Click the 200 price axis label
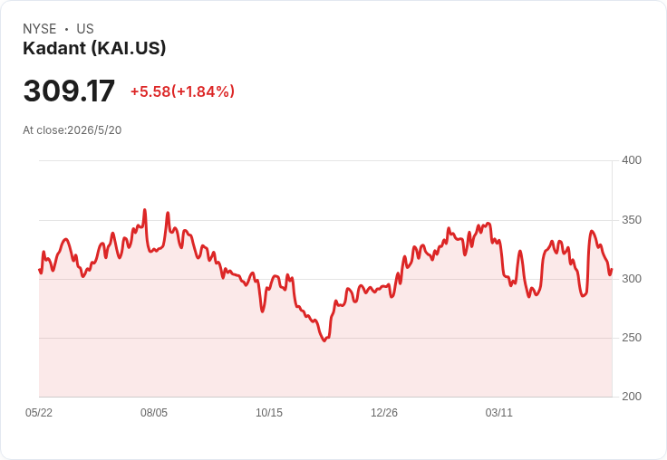667x460 pixels. pos(632,397)
